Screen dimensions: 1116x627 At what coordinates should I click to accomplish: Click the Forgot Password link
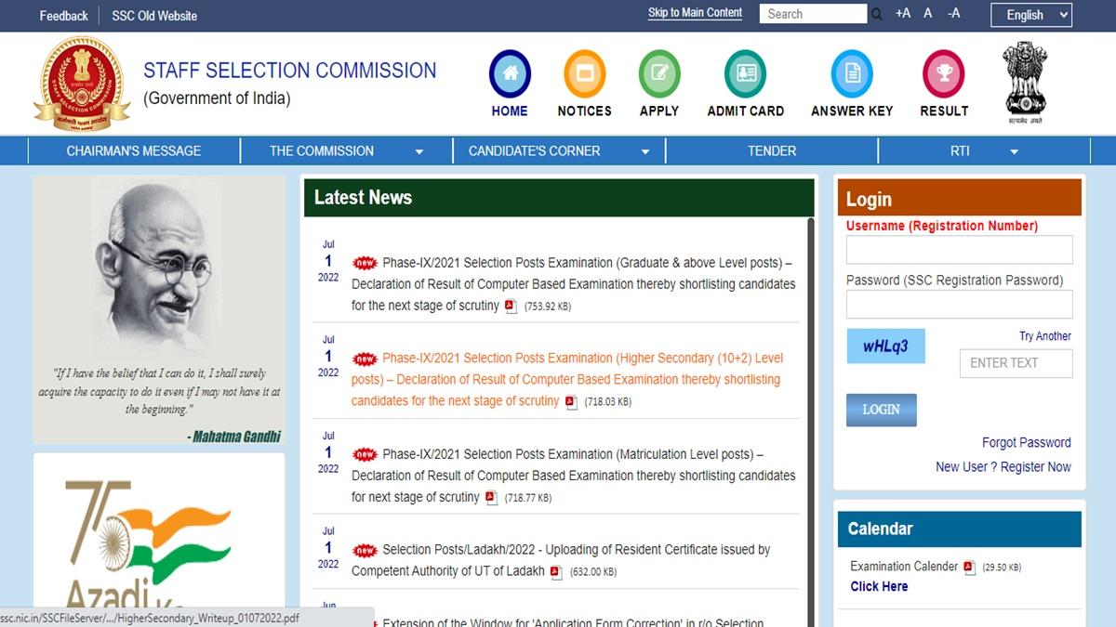[x=1026, y=442]
